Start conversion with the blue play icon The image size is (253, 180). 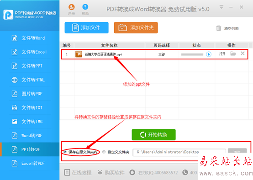208,54
